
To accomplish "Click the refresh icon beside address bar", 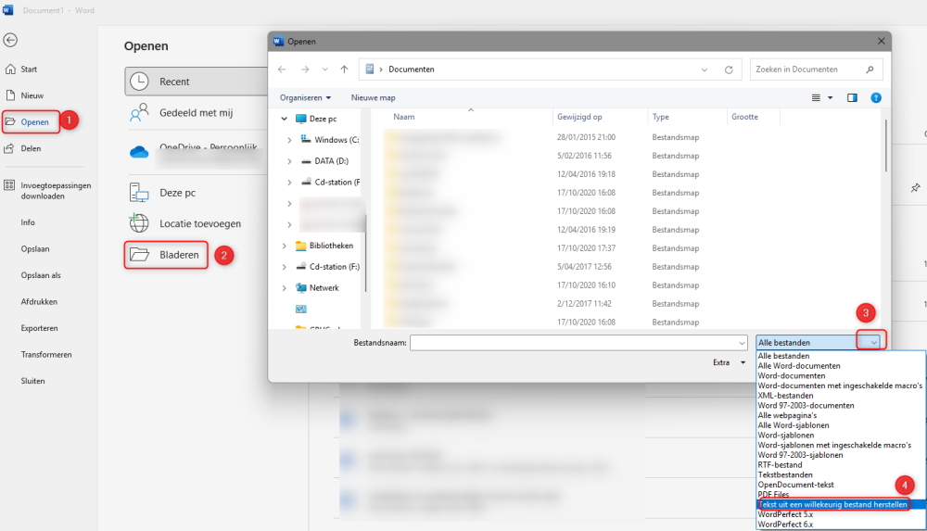I will click(x=729, y=70).
